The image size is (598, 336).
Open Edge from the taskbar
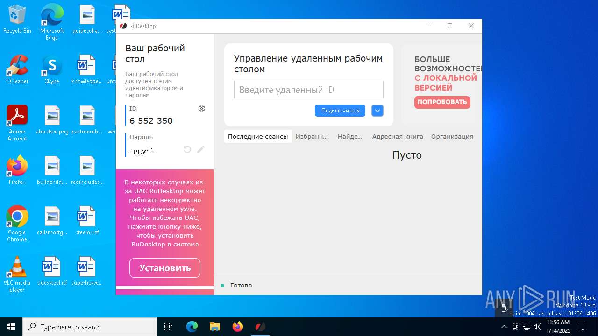coord(192,327)
